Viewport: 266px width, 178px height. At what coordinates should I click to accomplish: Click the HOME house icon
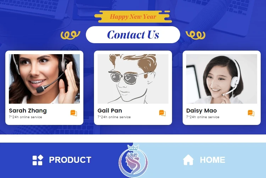pos(188,160)
